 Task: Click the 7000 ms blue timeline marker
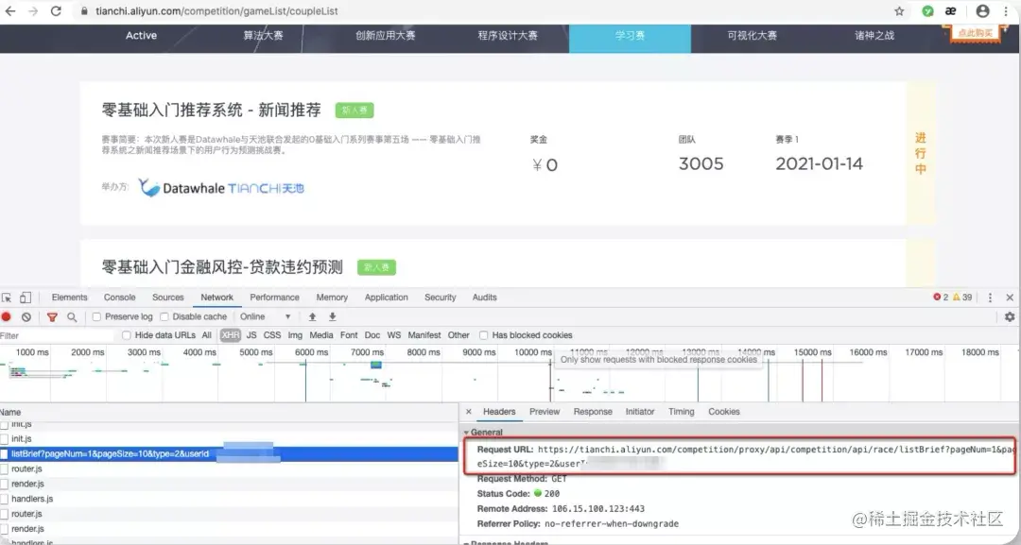tap(375, 365)
